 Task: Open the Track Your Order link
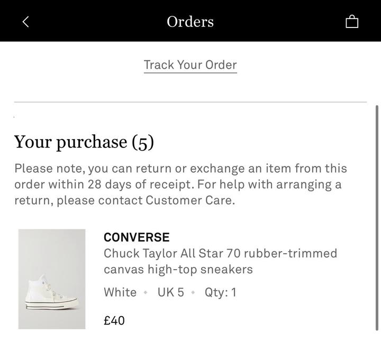(190, 65)
